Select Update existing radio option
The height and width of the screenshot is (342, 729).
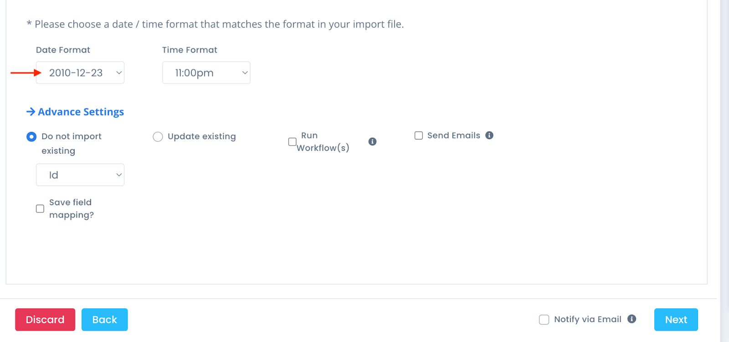[x=158, y=136]
